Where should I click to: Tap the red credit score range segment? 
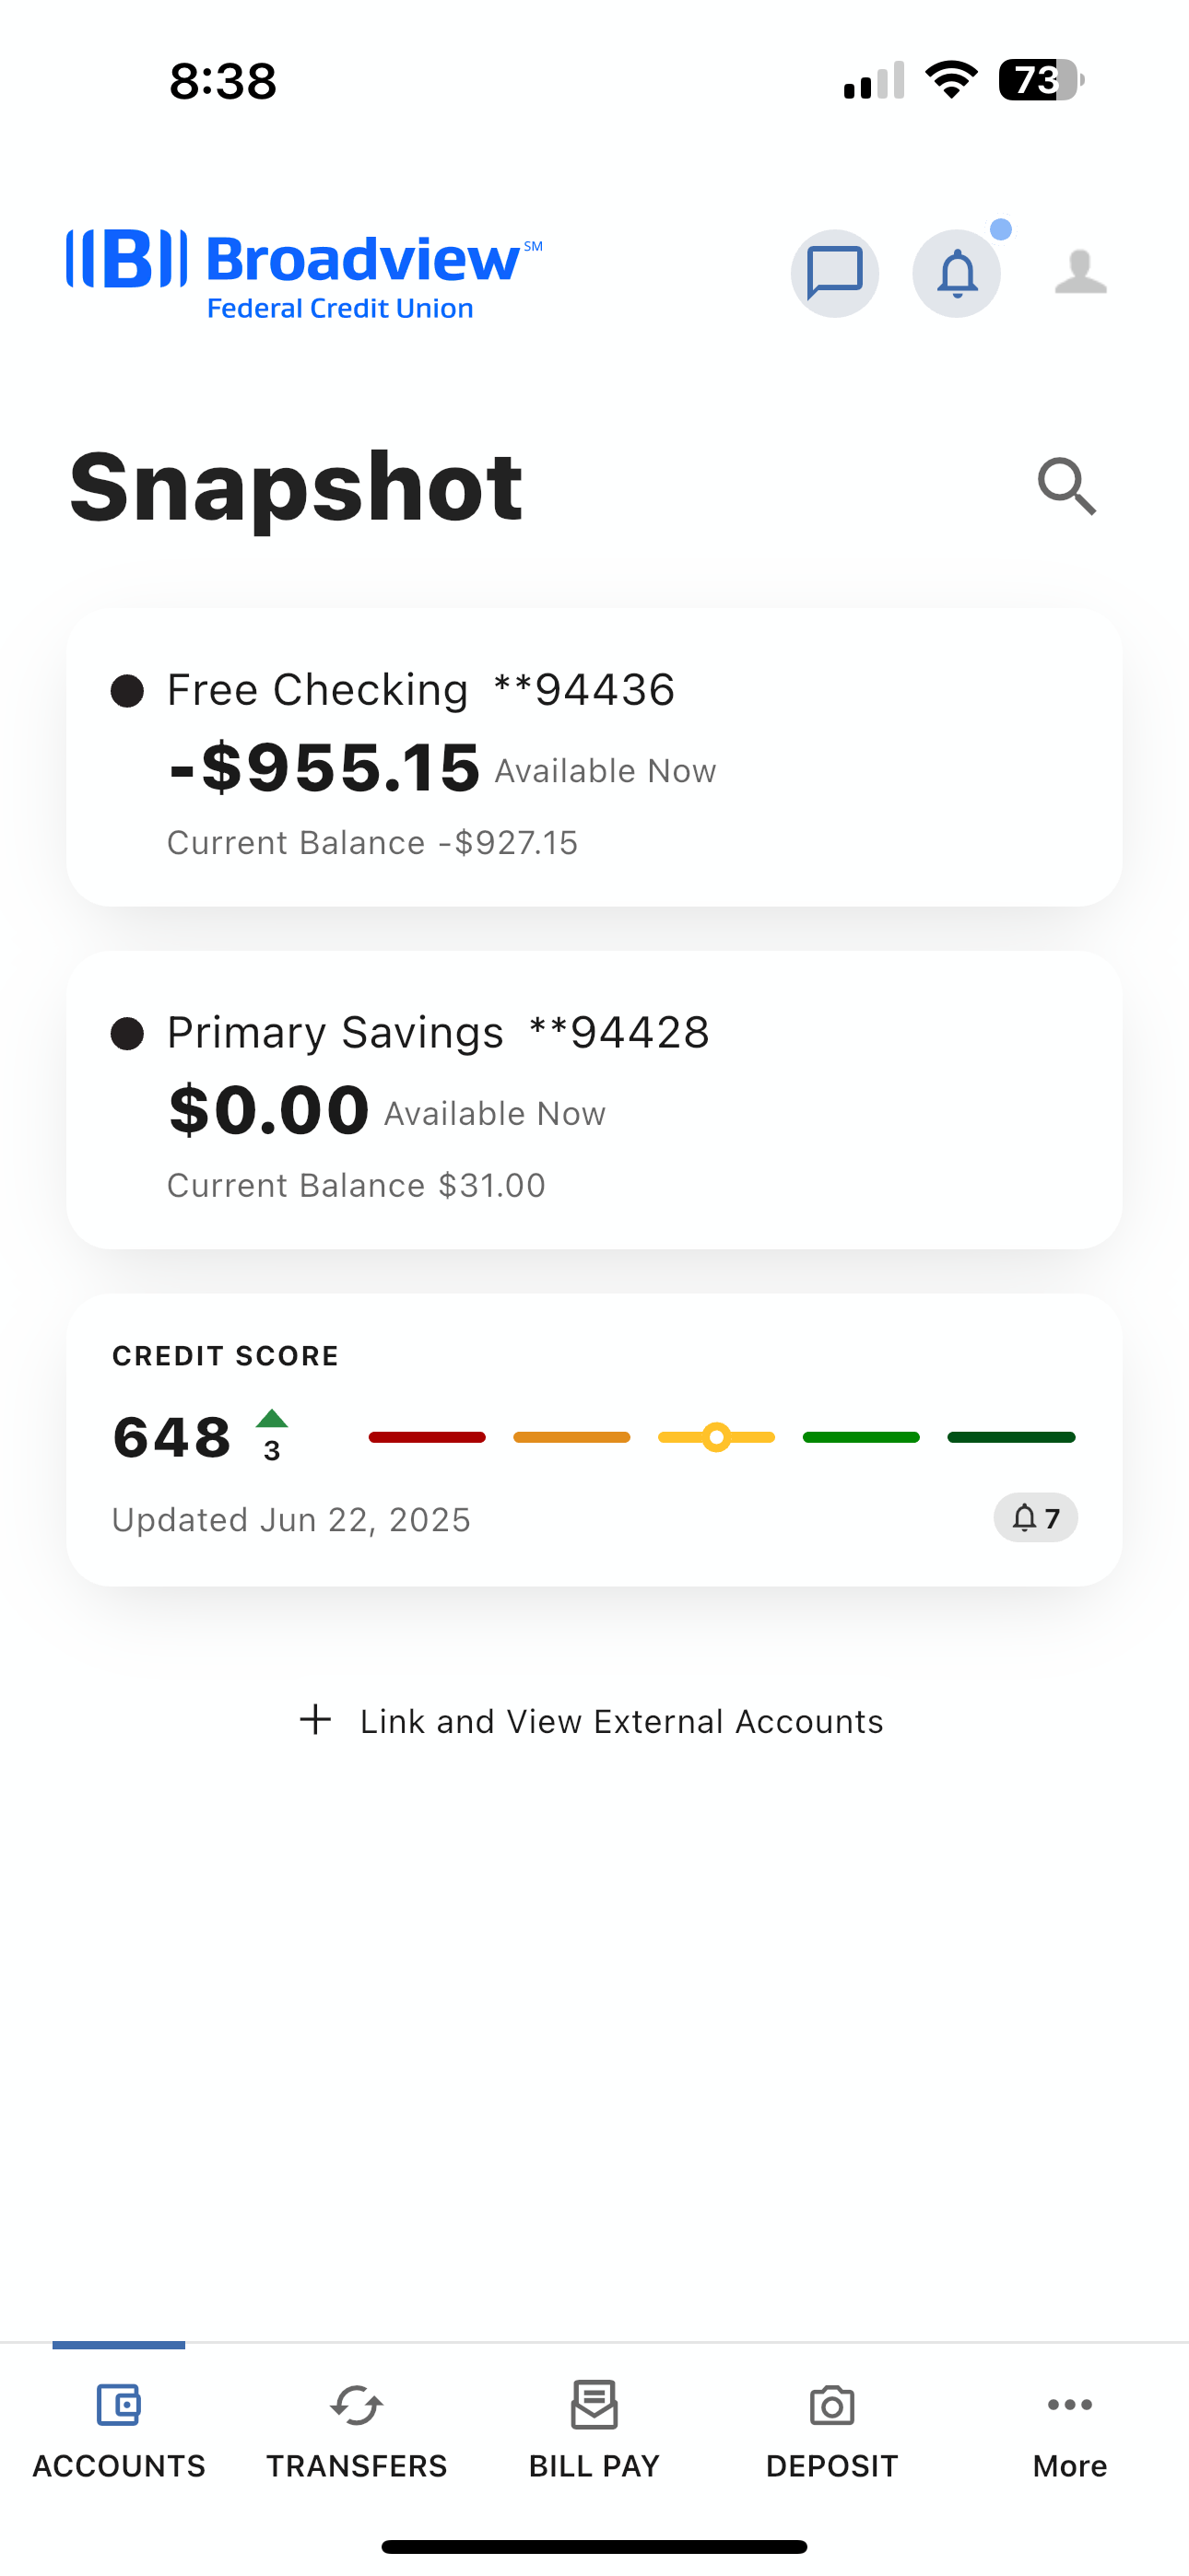(428, 1437)
